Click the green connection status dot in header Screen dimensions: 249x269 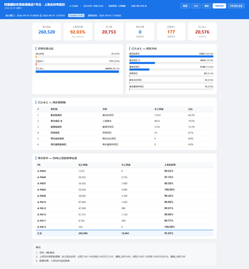pyautogui.click(x=70, y=6)
